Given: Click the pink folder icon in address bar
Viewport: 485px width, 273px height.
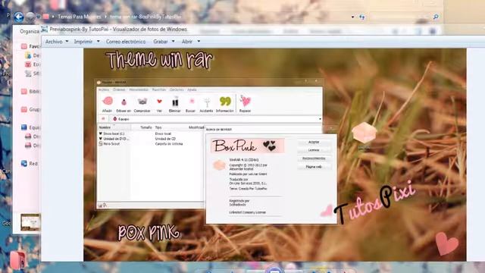Looking at the screenshot, I should 46,17.
